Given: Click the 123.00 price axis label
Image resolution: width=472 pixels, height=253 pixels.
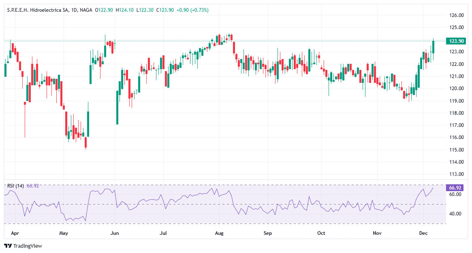Looking at the screenshot, I should 456,52.
